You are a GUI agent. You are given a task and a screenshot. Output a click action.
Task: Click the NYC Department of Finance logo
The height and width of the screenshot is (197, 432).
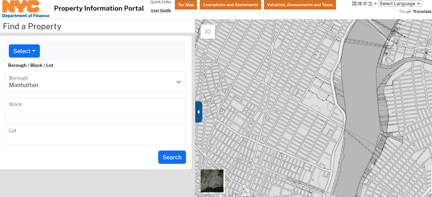pos(26,9)
